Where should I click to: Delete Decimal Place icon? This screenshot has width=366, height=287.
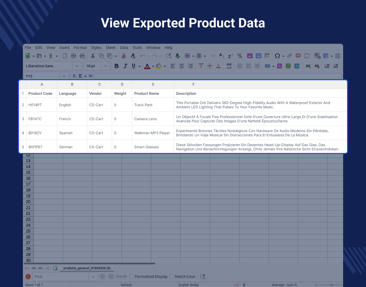click(316, 66)
